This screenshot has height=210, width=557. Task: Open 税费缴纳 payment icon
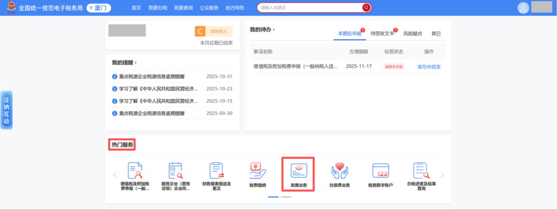click(257, 171)
